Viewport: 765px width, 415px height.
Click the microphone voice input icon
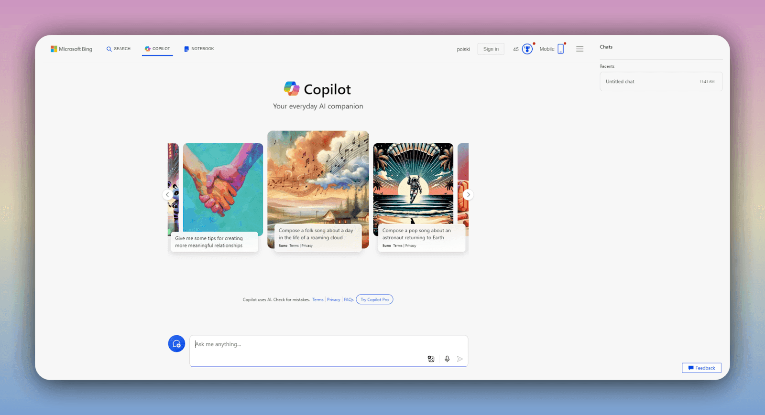[x=447, y=359]
